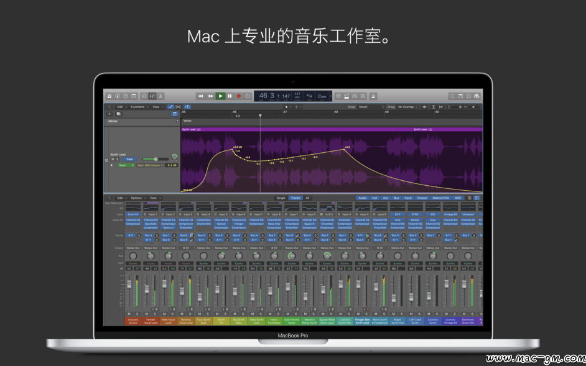Open the Library via the toolbar icon
Screen dimensions: 586x366
coord(109,96)
